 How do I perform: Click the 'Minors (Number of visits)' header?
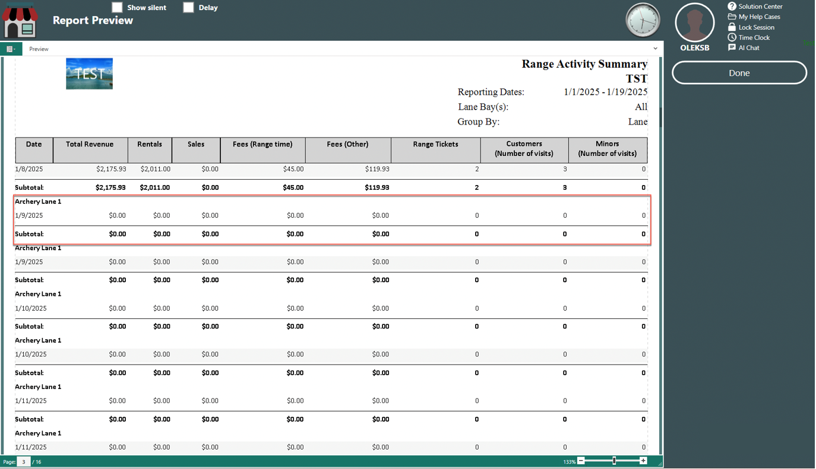pos(608,150)
